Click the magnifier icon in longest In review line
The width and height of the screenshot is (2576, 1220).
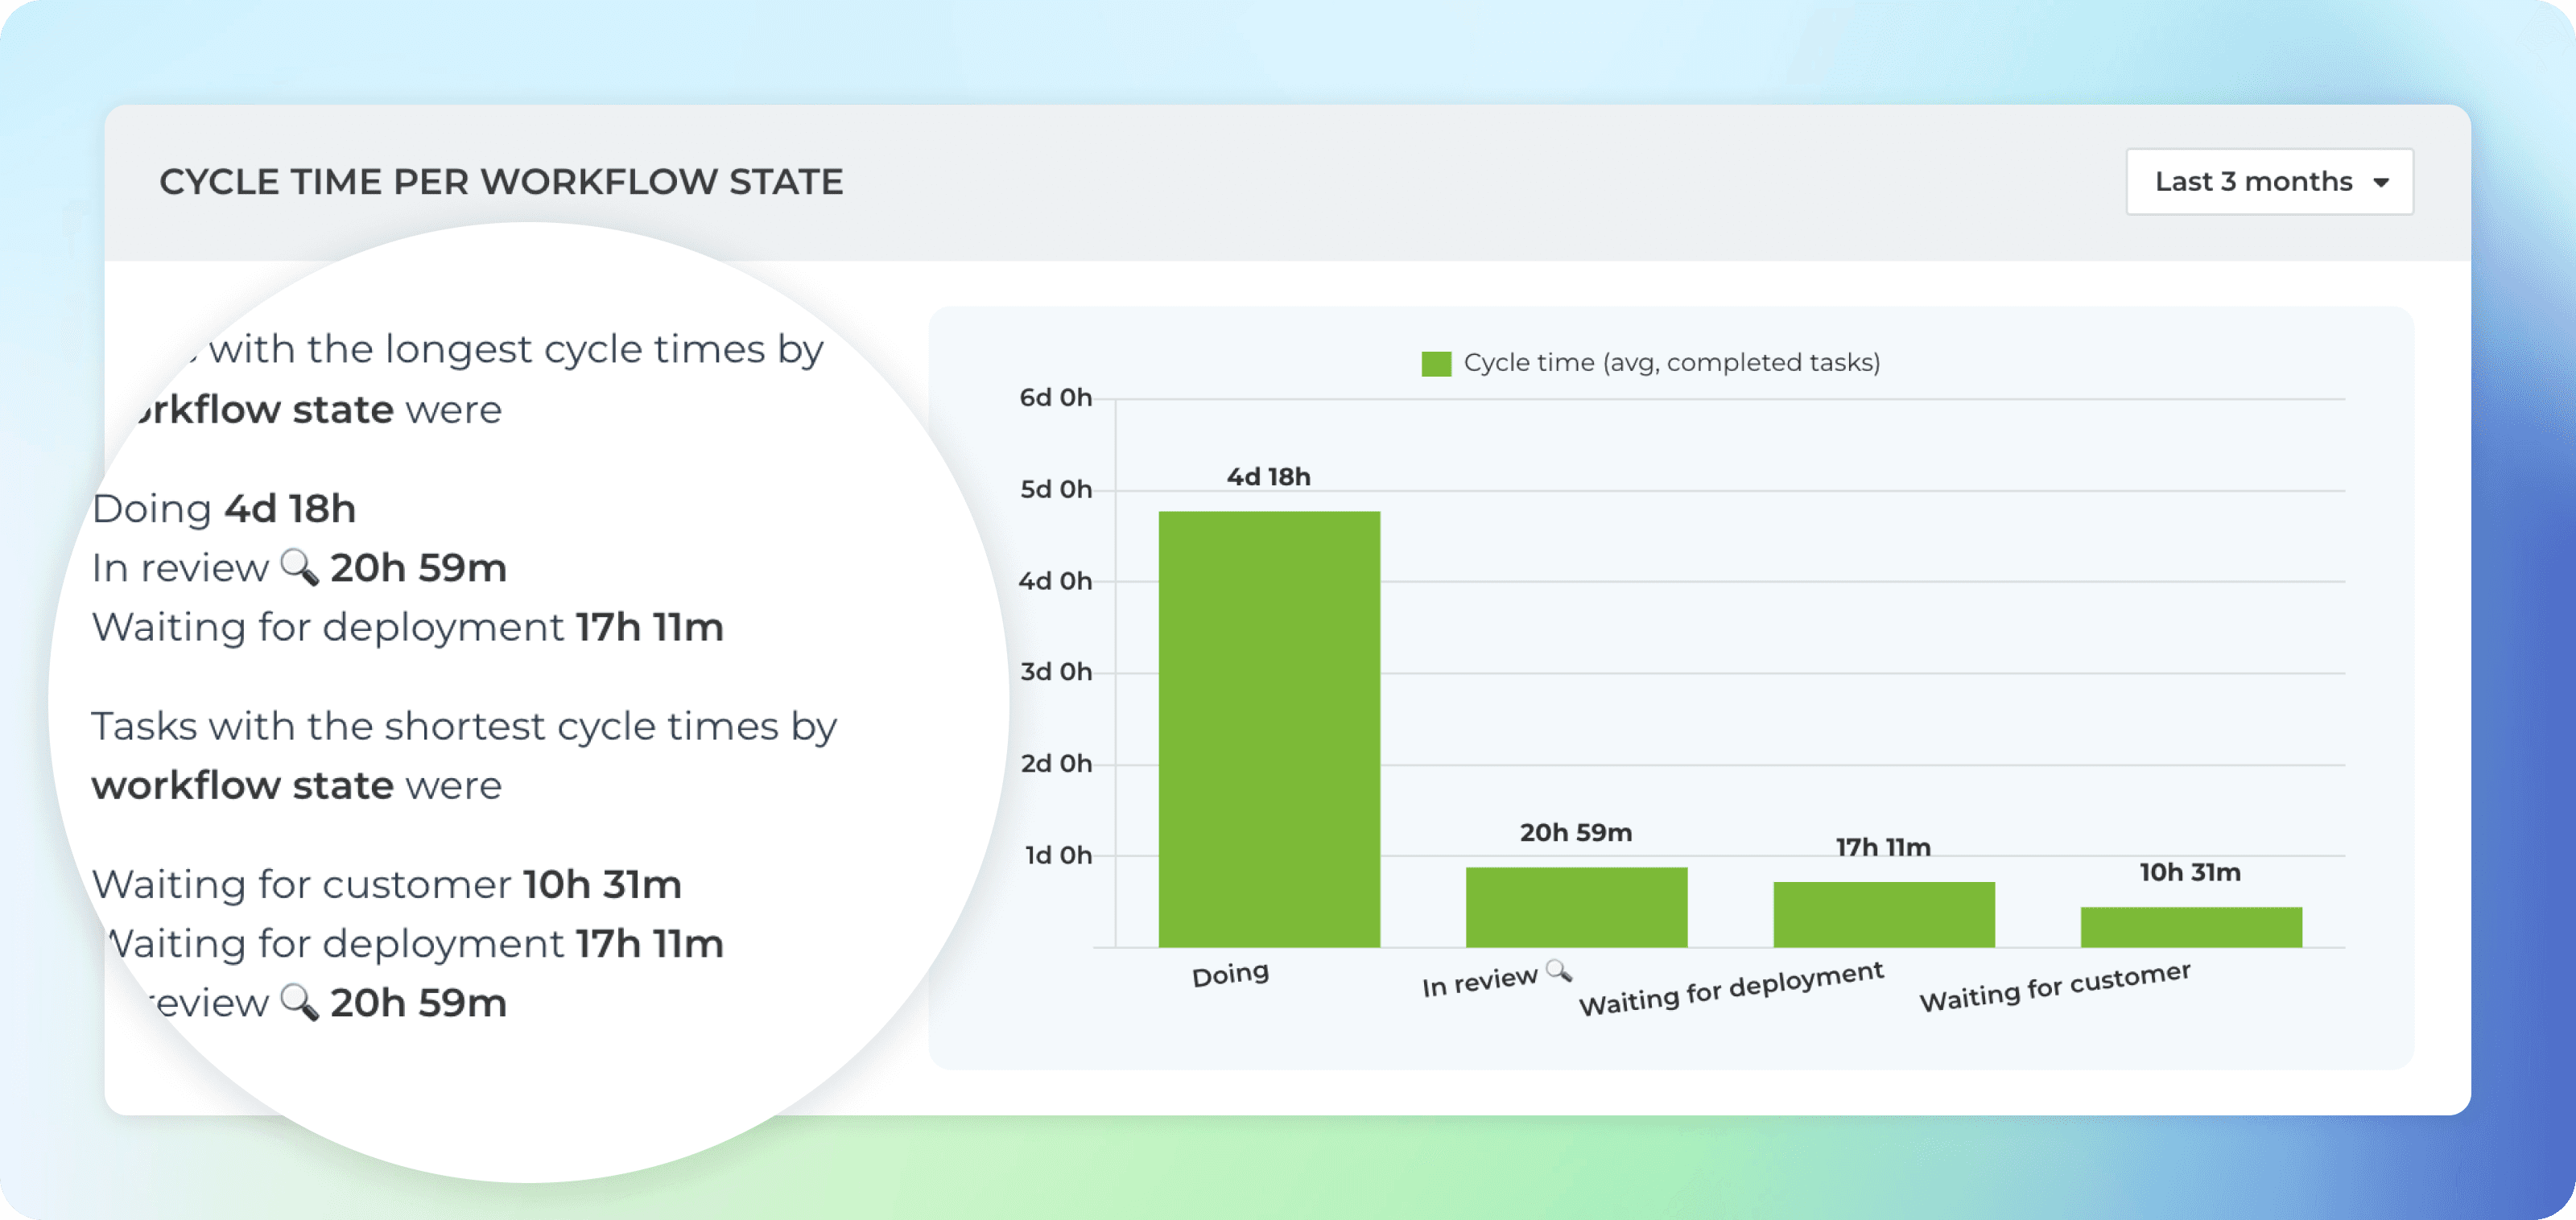tap(299, 567)
